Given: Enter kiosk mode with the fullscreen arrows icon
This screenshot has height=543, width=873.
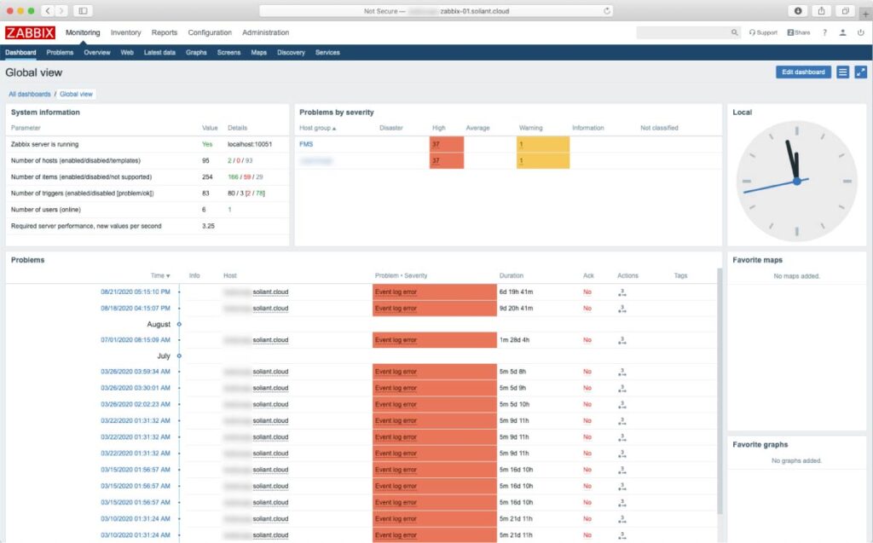Looking at the screenshot, I should pos(862,72).
